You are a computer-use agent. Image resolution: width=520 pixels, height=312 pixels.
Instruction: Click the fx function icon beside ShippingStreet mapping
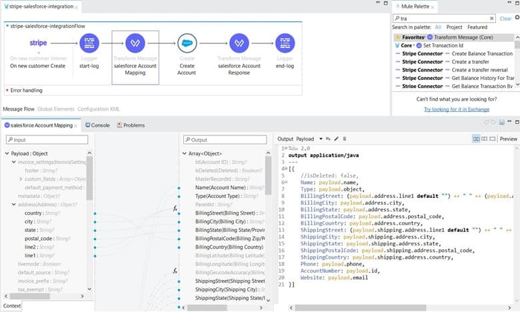175,271
